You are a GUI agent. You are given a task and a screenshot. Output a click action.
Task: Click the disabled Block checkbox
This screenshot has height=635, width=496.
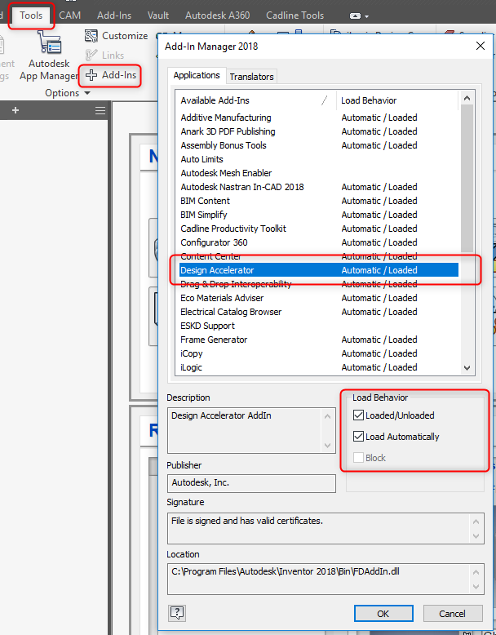pos(358,458)
